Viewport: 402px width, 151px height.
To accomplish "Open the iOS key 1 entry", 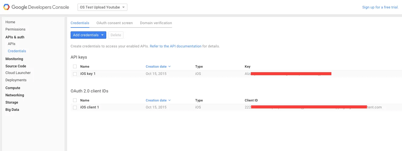I will (88, 74).
